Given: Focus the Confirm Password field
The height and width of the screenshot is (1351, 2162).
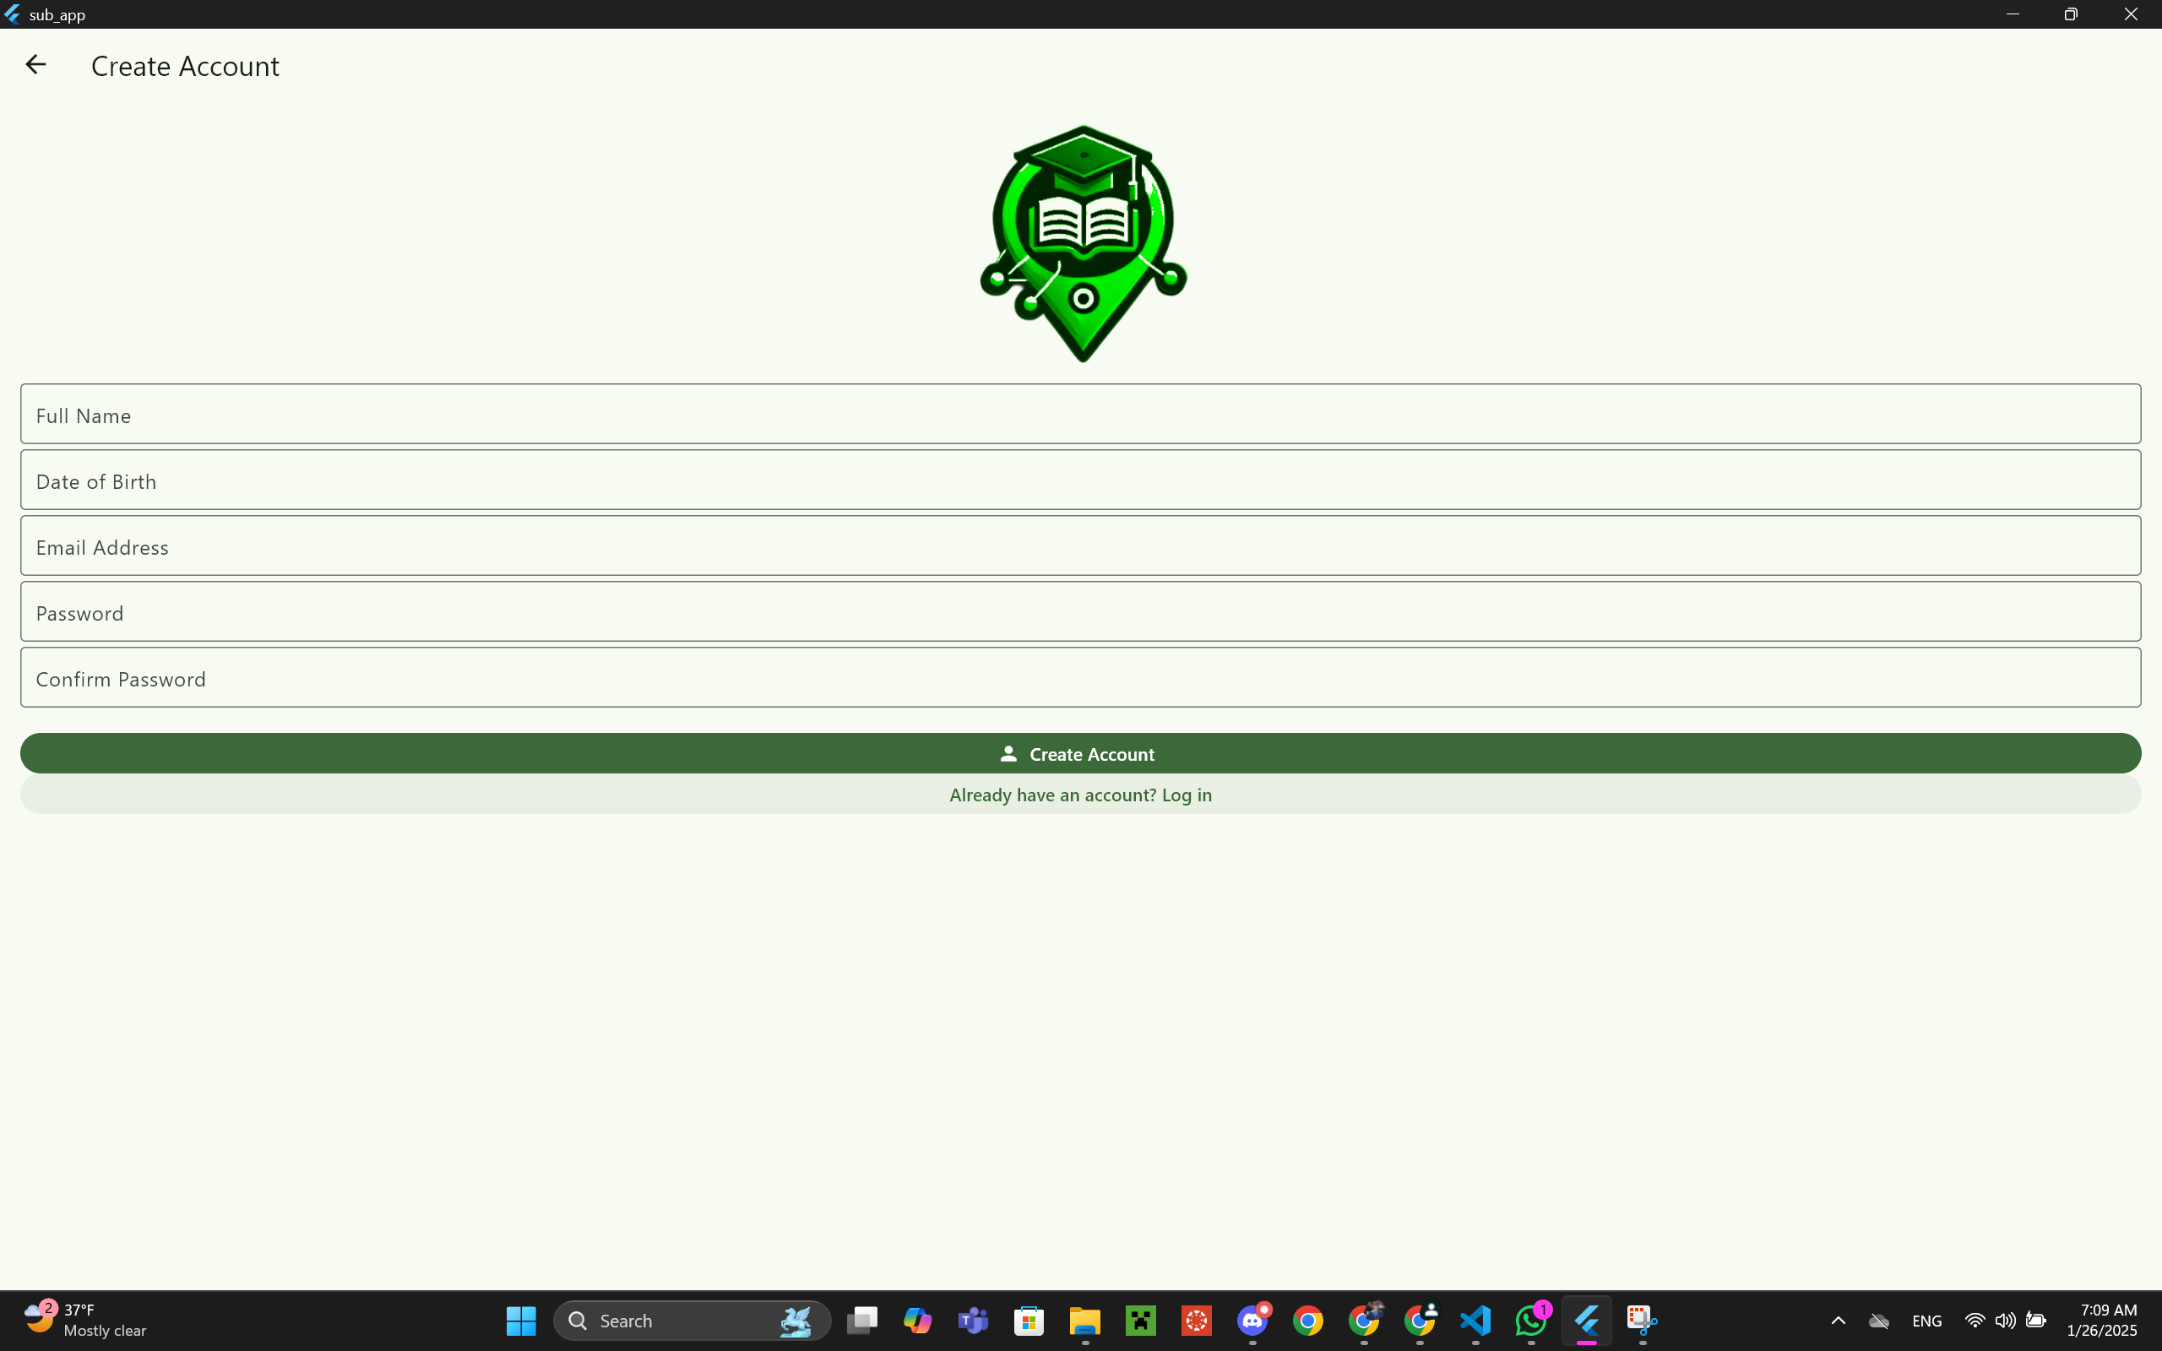Looking at the screenshot, I should coord(1080,678).
